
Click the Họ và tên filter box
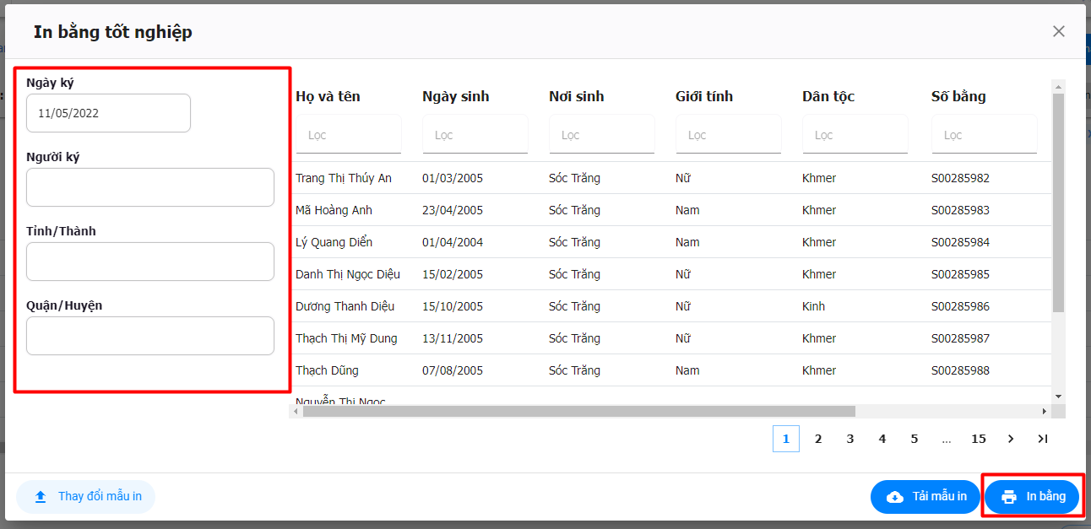point(348,135)
